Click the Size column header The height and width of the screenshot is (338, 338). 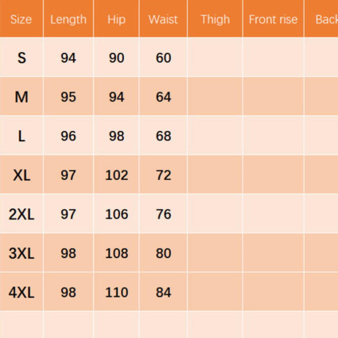click(x=21, y=19)
